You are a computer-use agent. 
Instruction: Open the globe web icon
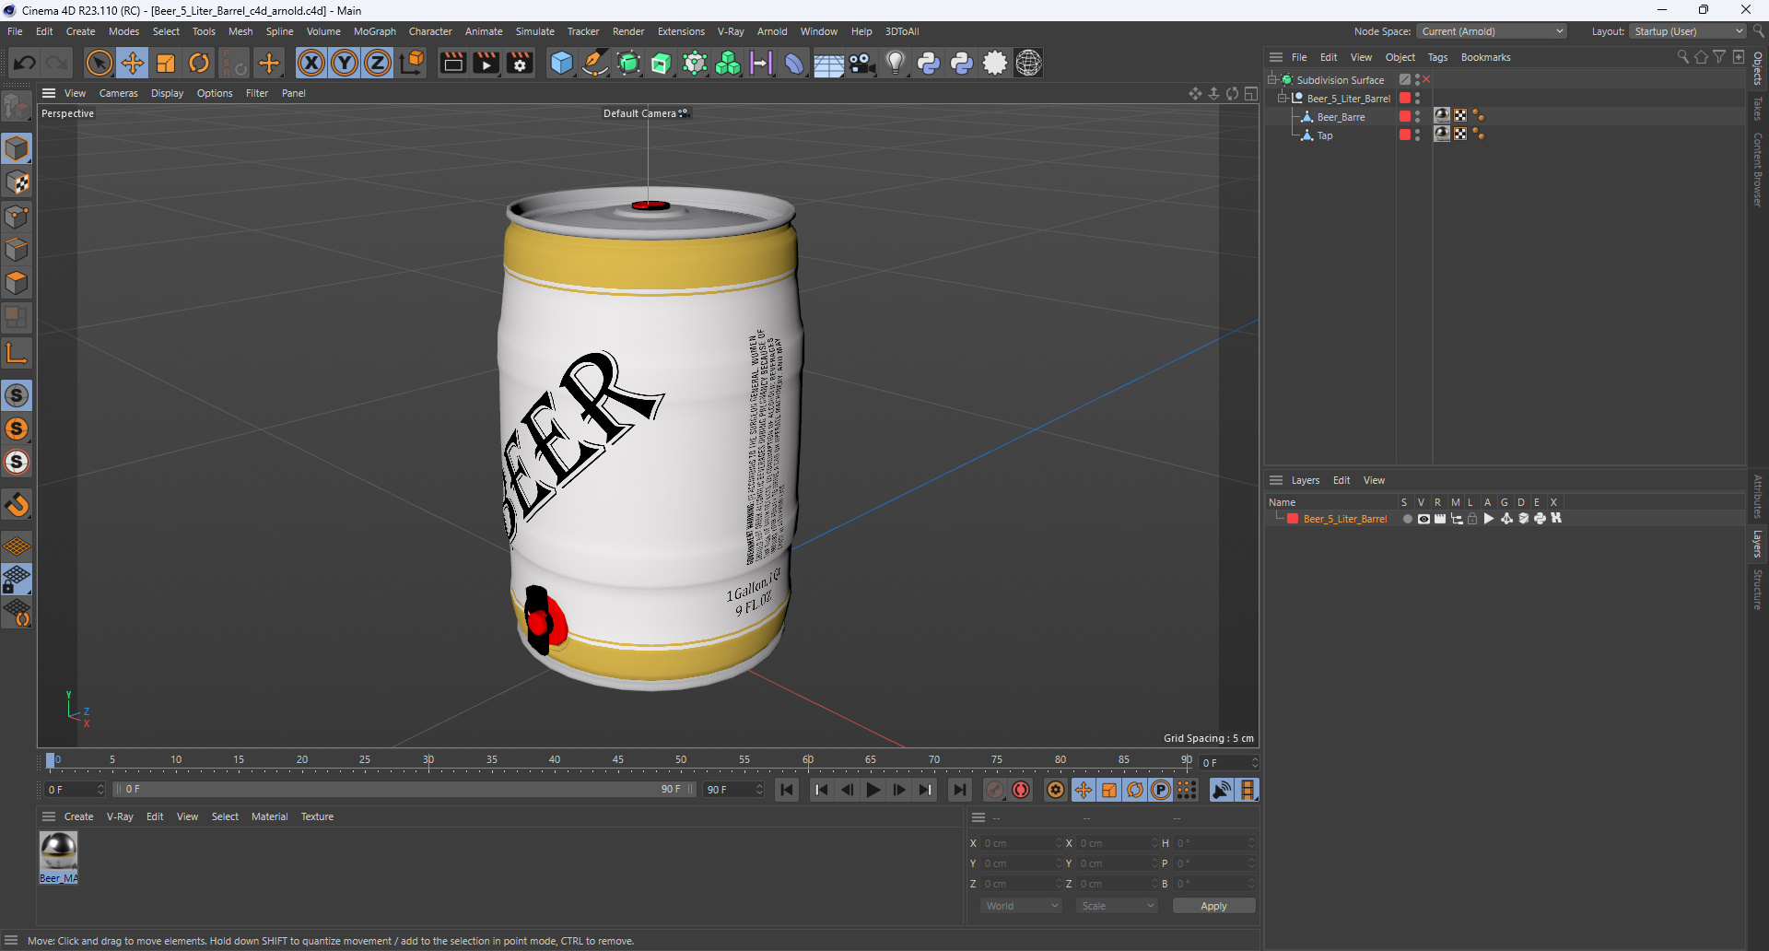(1028, 63)
